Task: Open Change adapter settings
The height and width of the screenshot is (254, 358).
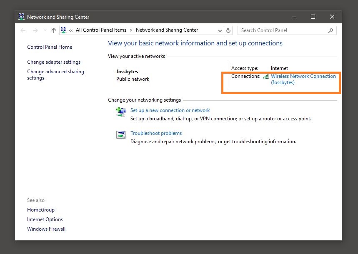Action: point(54,62)
